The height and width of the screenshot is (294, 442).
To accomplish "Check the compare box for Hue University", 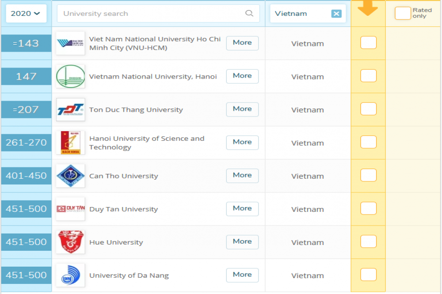I will tap(368, 241).
